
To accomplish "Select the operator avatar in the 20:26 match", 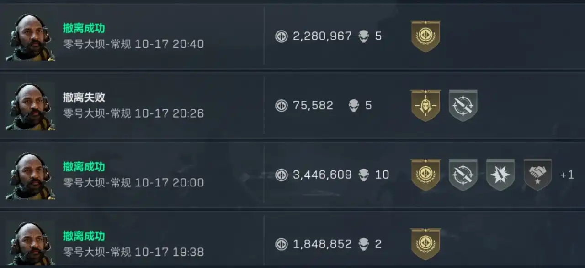I will (x=31, y=106).
